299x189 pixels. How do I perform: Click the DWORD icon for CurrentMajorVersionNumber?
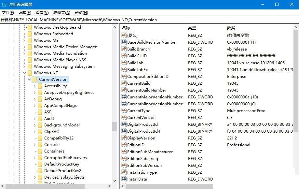(x=124, y=97)
